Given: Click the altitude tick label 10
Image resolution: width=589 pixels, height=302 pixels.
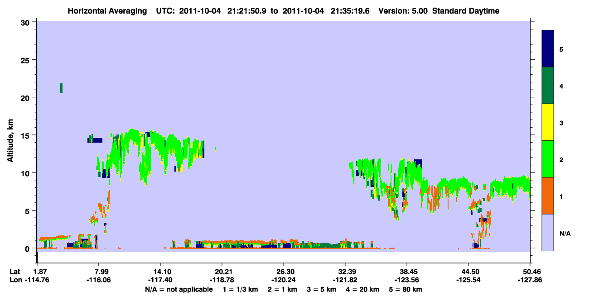Looking at the screenshot, I should tap(26, 173).
